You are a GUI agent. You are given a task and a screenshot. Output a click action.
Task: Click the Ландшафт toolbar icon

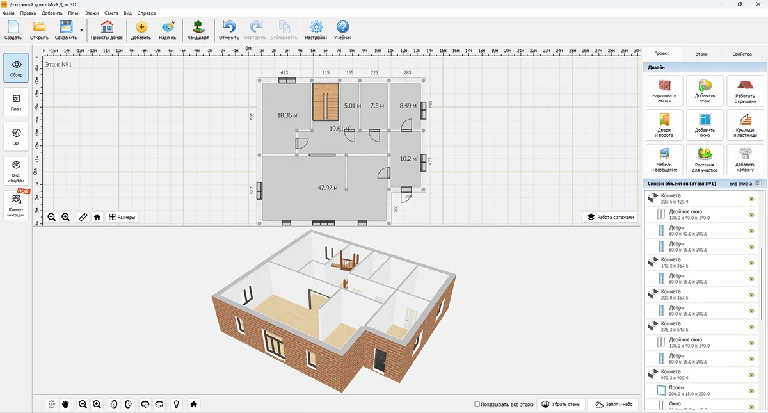click(x=198, y=30)
